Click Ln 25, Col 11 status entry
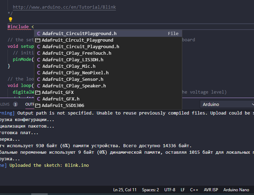Screen dimensions: 254x195 coord(125,190)
